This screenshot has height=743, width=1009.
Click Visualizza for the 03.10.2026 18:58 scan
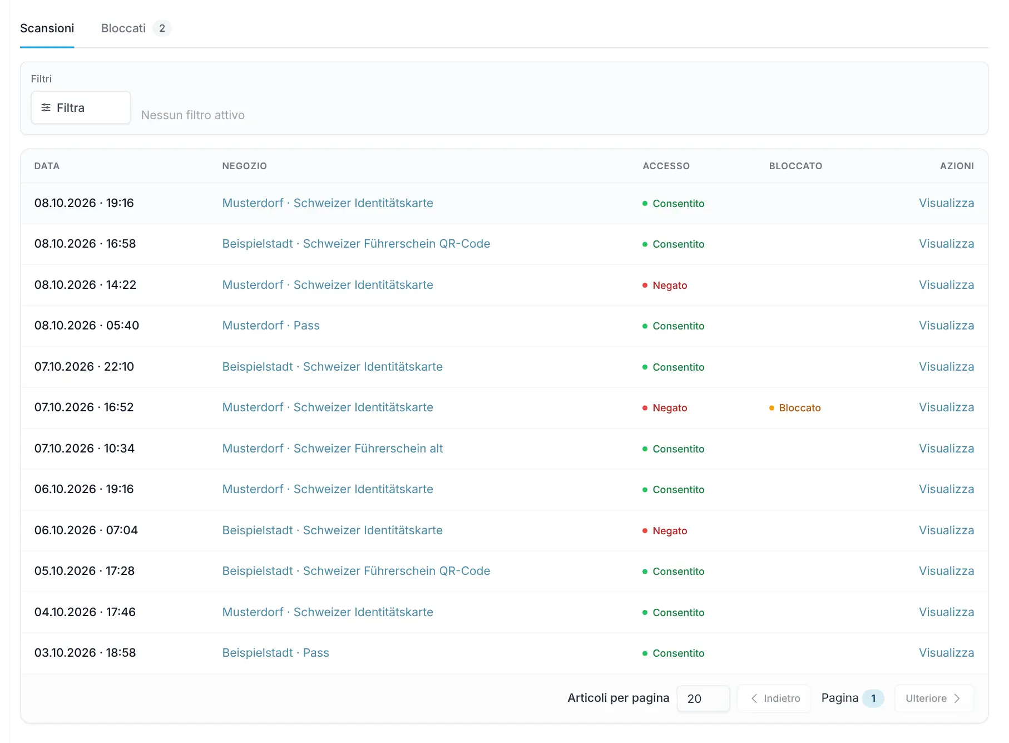click(x=946, y=653)
